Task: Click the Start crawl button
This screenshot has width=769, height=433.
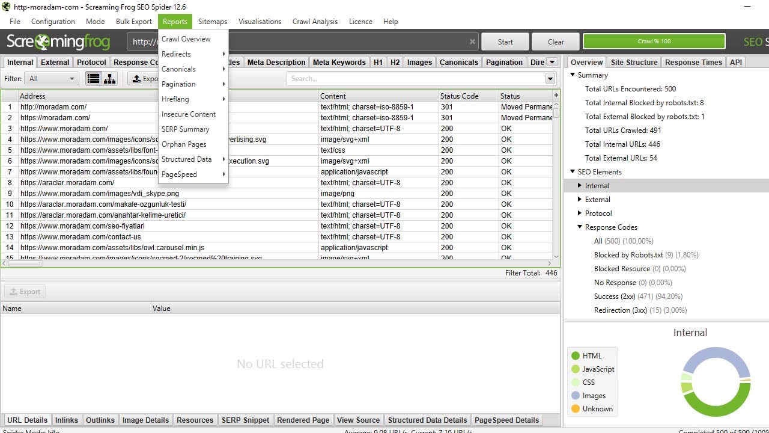Action: pos(505,41)
